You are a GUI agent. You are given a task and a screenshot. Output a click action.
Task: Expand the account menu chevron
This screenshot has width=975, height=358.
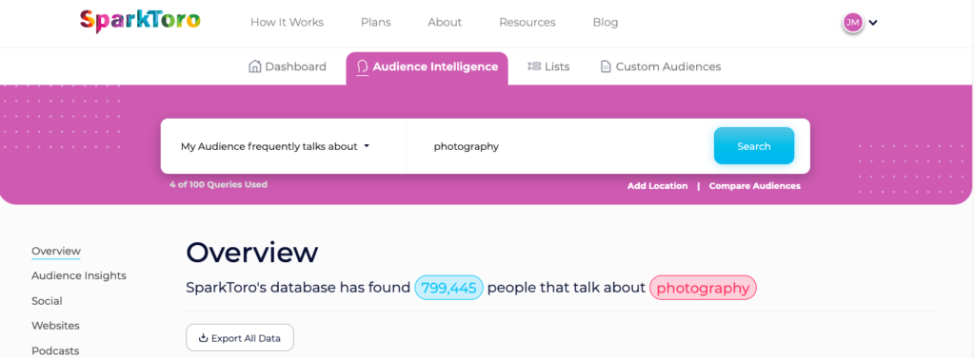pyautogui.click(x=873, y=23)
